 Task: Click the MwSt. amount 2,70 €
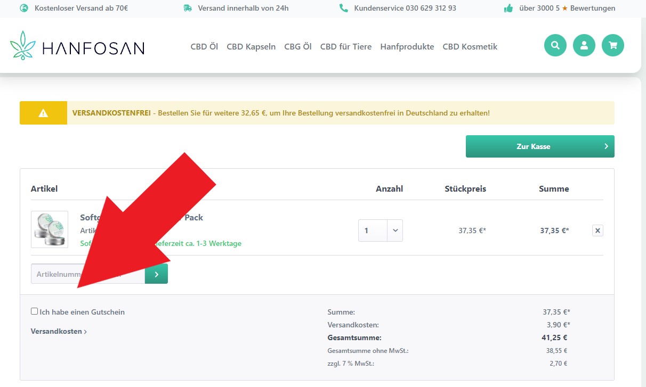pyautogui.click(x=558, y=364)
